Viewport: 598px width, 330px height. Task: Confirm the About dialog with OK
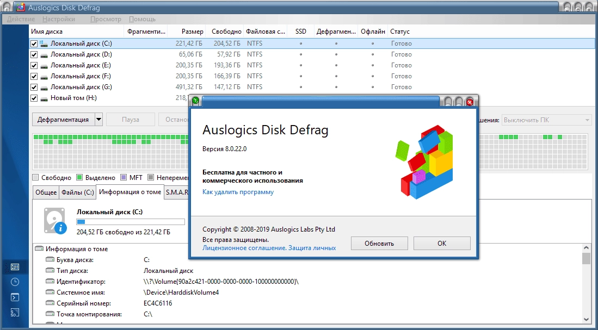pyautogui.click(x=442, y=243)
